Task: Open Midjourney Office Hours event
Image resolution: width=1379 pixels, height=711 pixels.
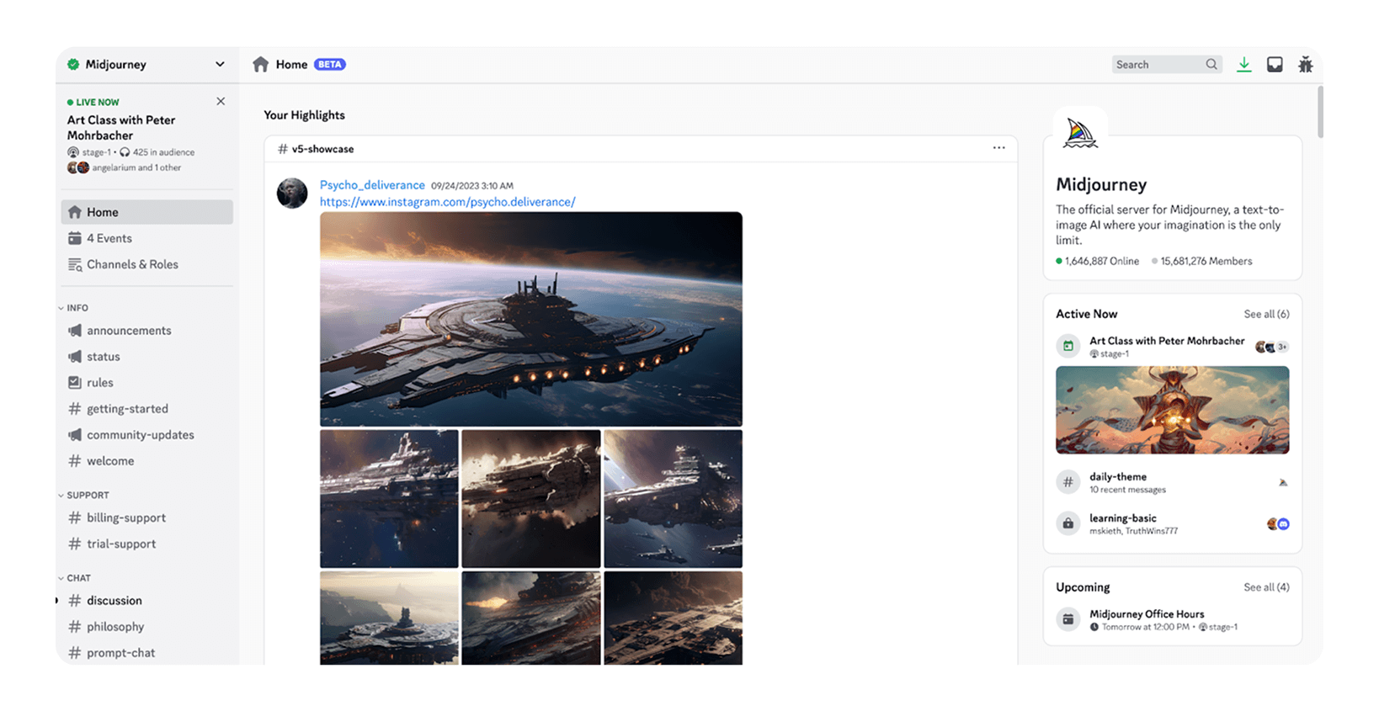Action: pos(1172,619)
